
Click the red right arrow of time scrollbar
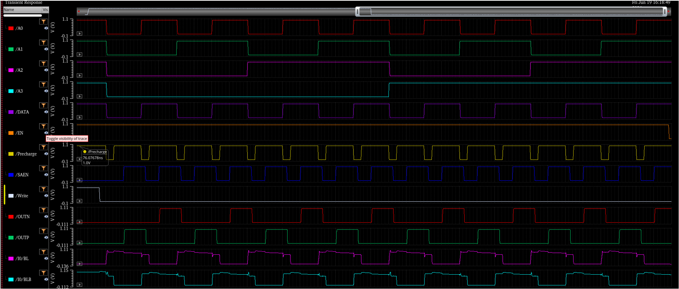[x=669, y=11]
